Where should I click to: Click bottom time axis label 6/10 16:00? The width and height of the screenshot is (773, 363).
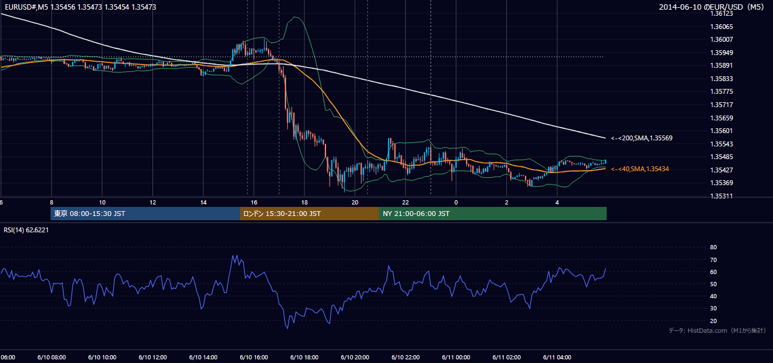click(254, 357)
